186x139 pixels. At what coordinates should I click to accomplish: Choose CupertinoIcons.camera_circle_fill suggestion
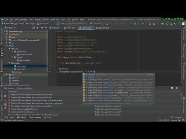[x=118, y=85]
